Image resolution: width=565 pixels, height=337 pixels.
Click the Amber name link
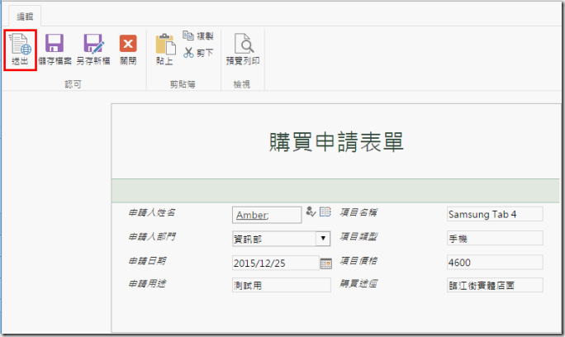(x=251, y=215)
